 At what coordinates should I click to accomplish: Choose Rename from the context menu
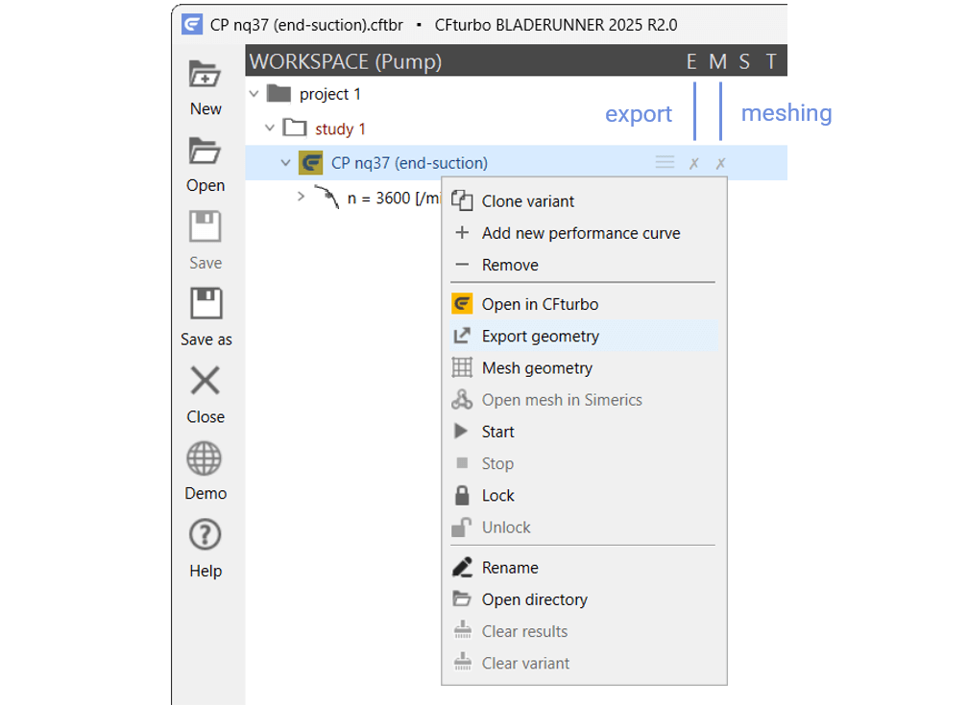[584, 568]
